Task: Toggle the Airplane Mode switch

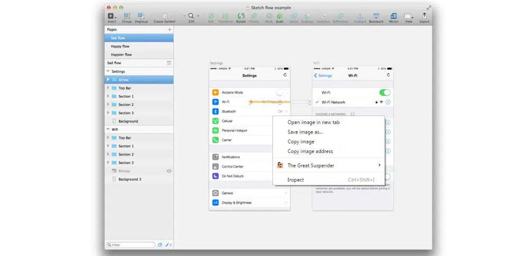Action: click(x=282, y=92)
